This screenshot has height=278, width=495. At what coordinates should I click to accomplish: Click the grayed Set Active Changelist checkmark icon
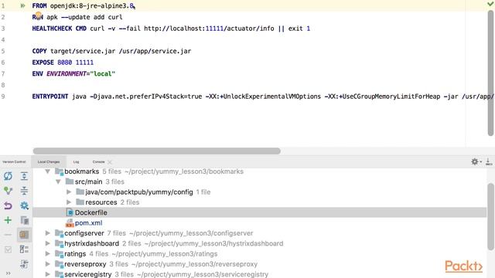click(x=8, y=249)
